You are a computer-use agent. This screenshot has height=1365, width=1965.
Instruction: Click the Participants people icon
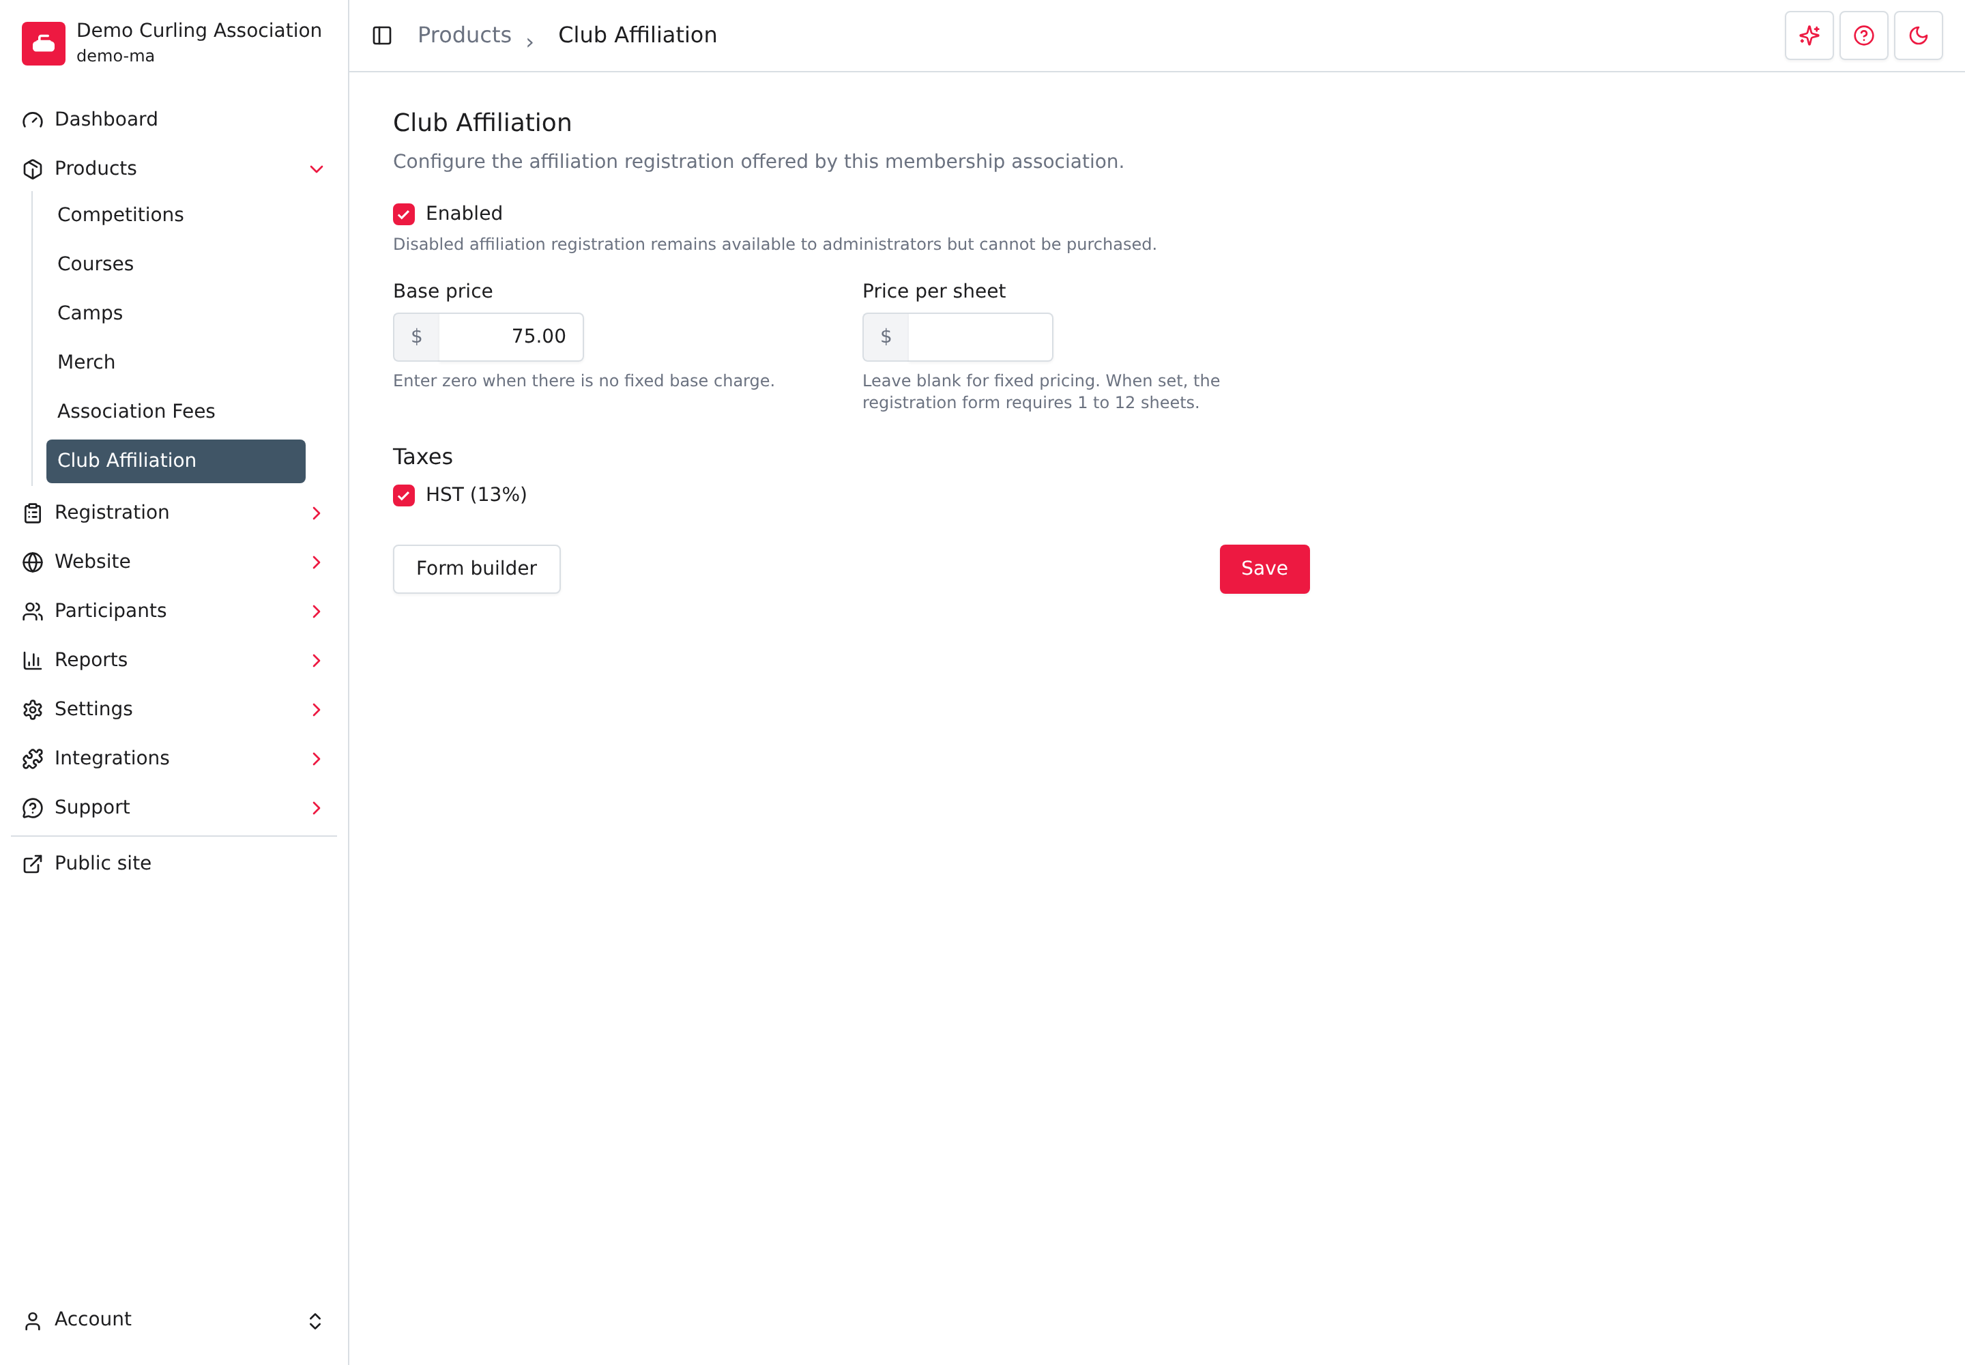(x=33, y=611)
